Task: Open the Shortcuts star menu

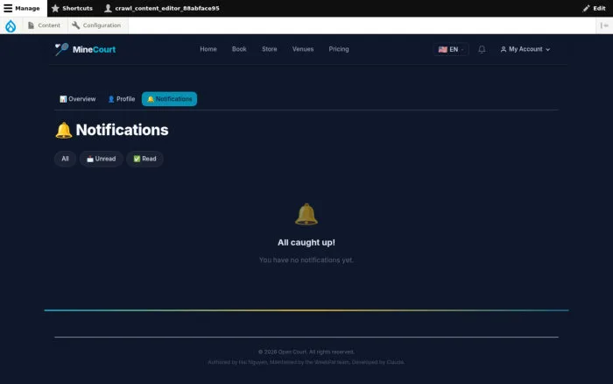Action: coord(72,8)
